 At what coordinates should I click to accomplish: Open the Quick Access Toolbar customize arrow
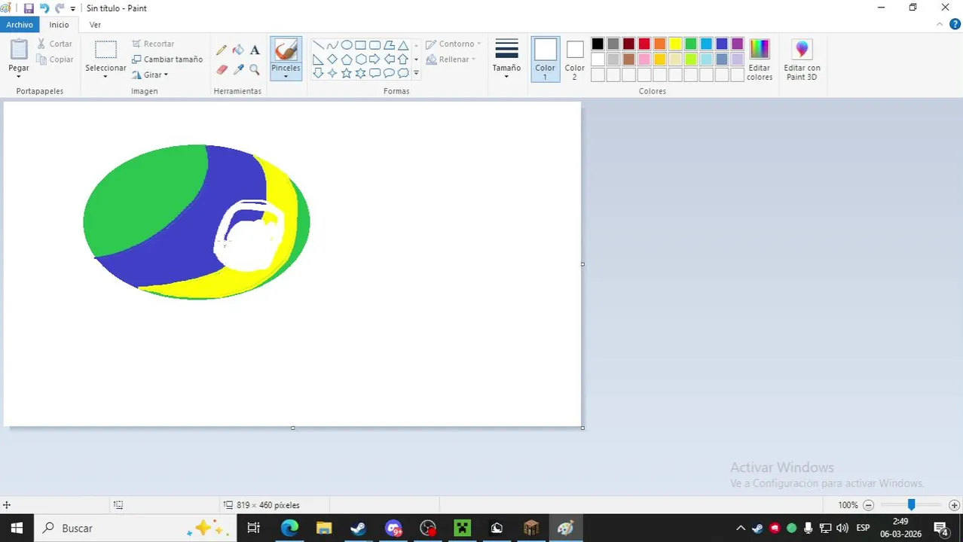(73, 8)
